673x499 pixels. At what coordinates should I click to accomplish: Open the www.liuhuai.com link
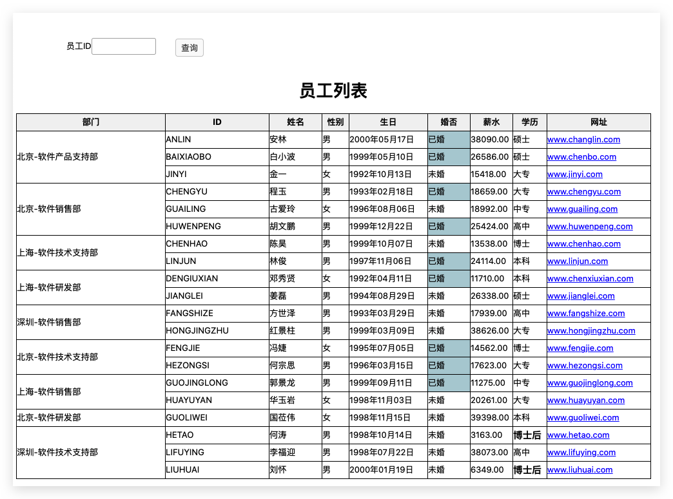pyautogui.click(x=580, y=470)
